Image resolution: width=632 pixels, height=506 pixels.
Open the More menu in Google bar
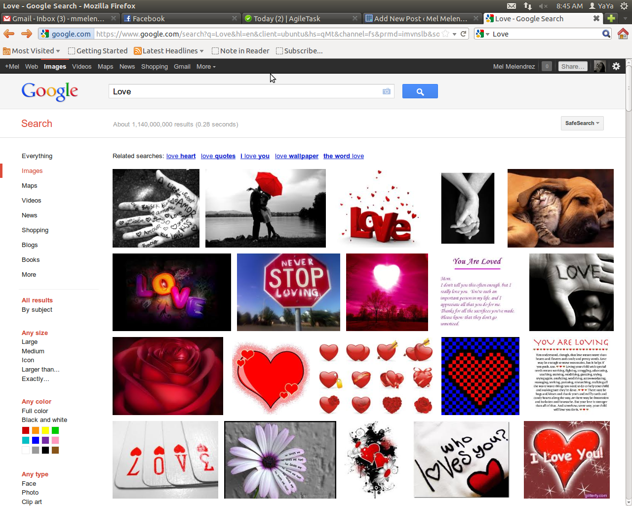coord(206,66)
